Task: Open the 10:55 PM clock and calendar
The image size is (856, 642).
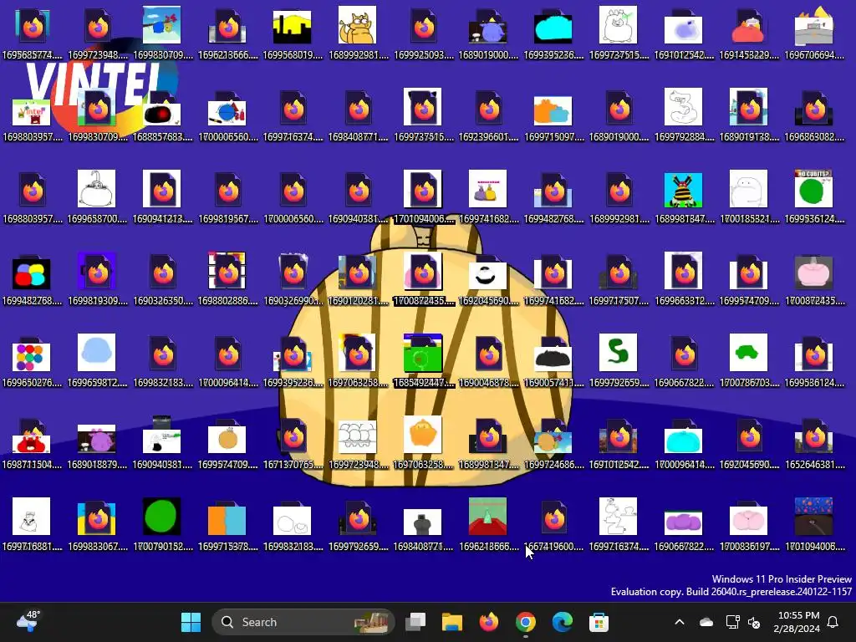Action: tap(797, 622)
